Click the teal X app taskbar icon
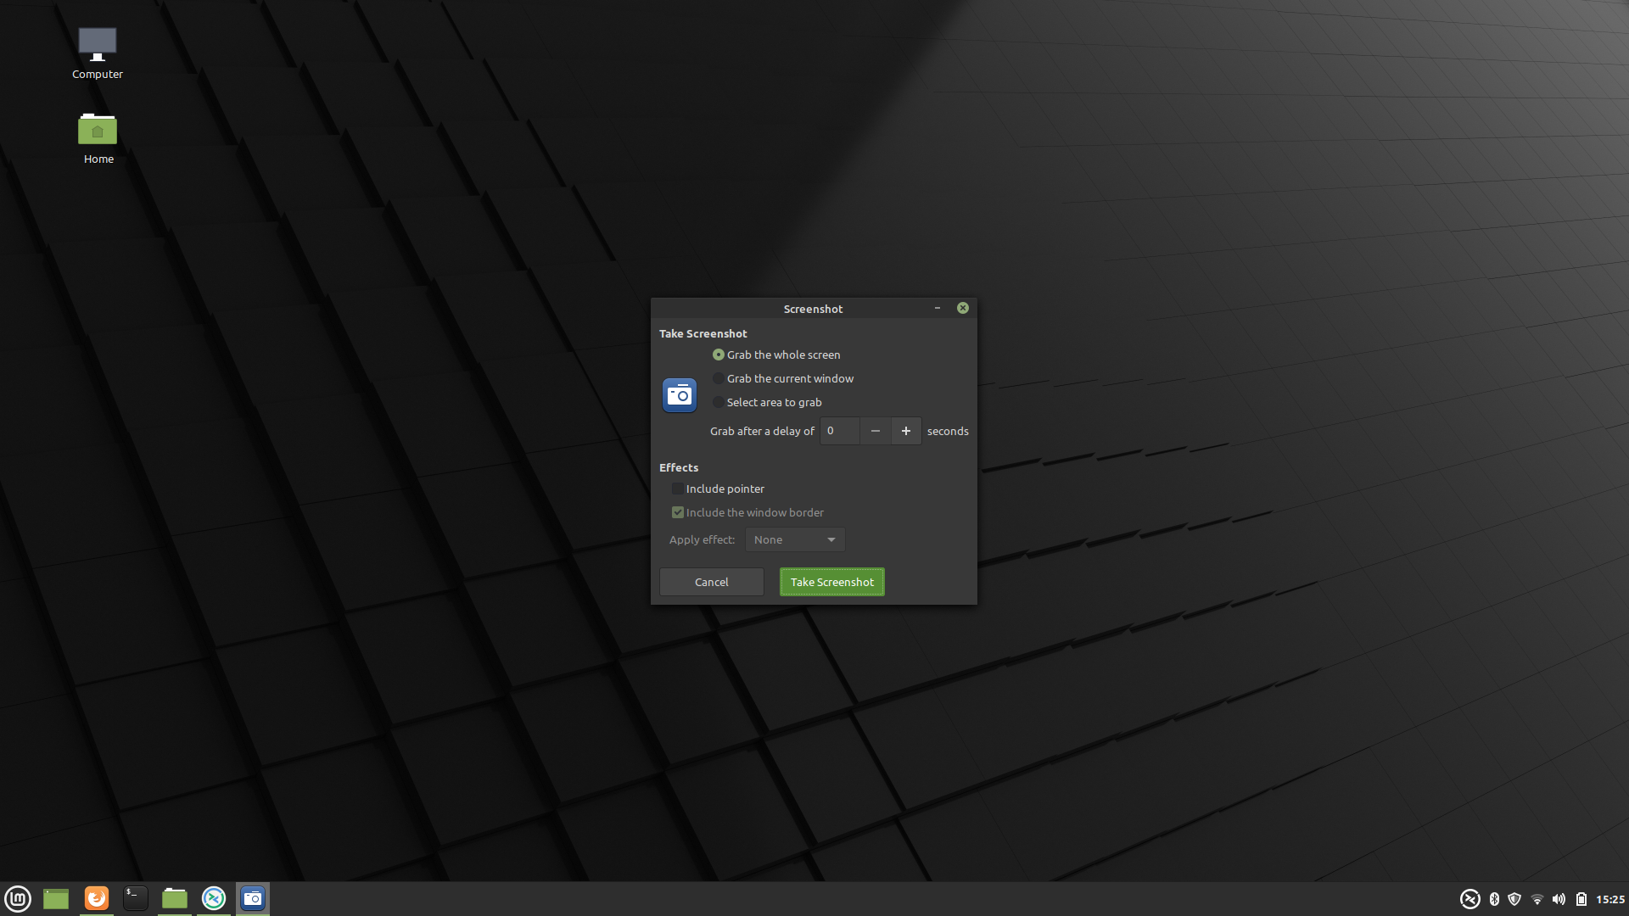1629x916 pixels. tap(214, 898)
